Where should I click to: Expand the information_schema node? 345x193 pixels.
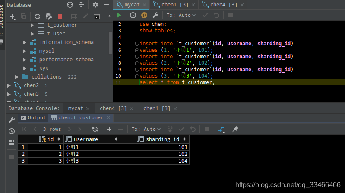[25, 42]
